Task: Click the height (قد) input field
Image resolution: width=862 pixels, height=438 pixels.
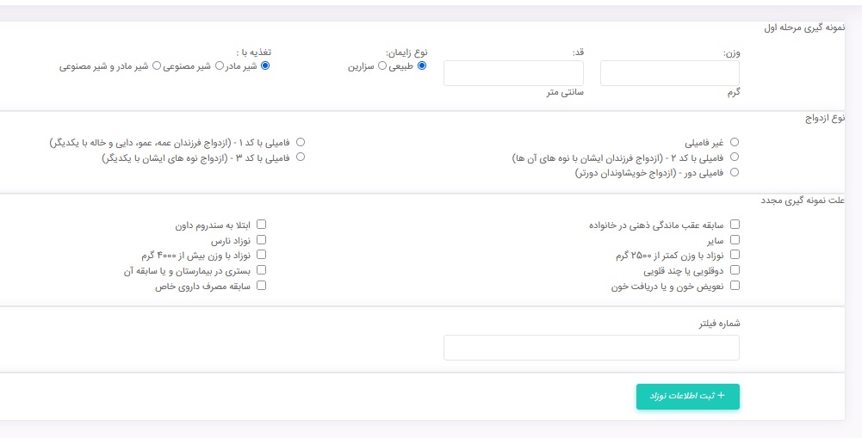Action: [513, 73]
